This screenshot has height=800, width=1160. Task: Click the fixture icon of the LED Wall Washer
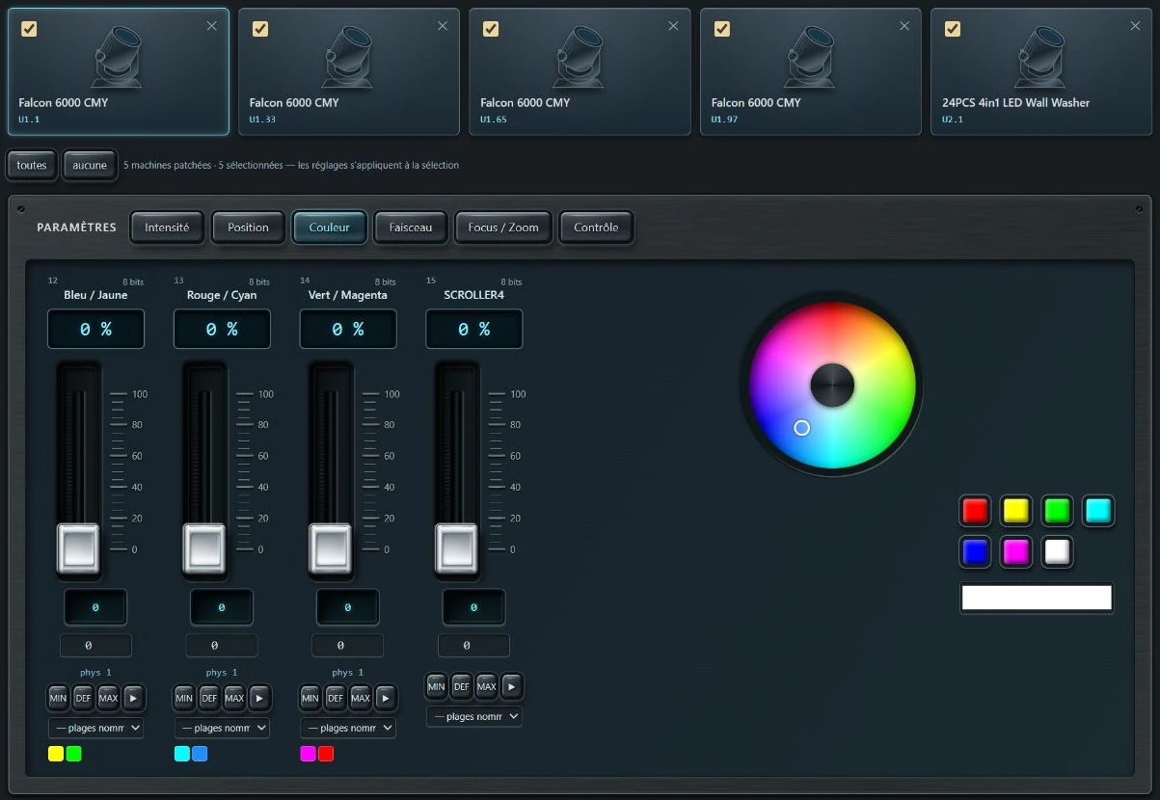pyautogui.click(x=1041, y=56)
